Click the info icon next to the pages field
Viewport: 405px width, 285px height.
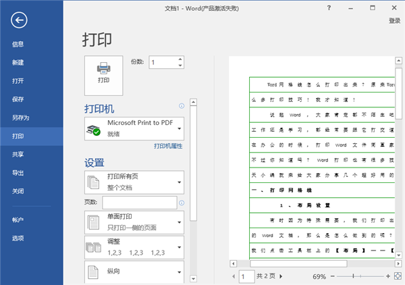pyautogui.click(x=182, y=203)
